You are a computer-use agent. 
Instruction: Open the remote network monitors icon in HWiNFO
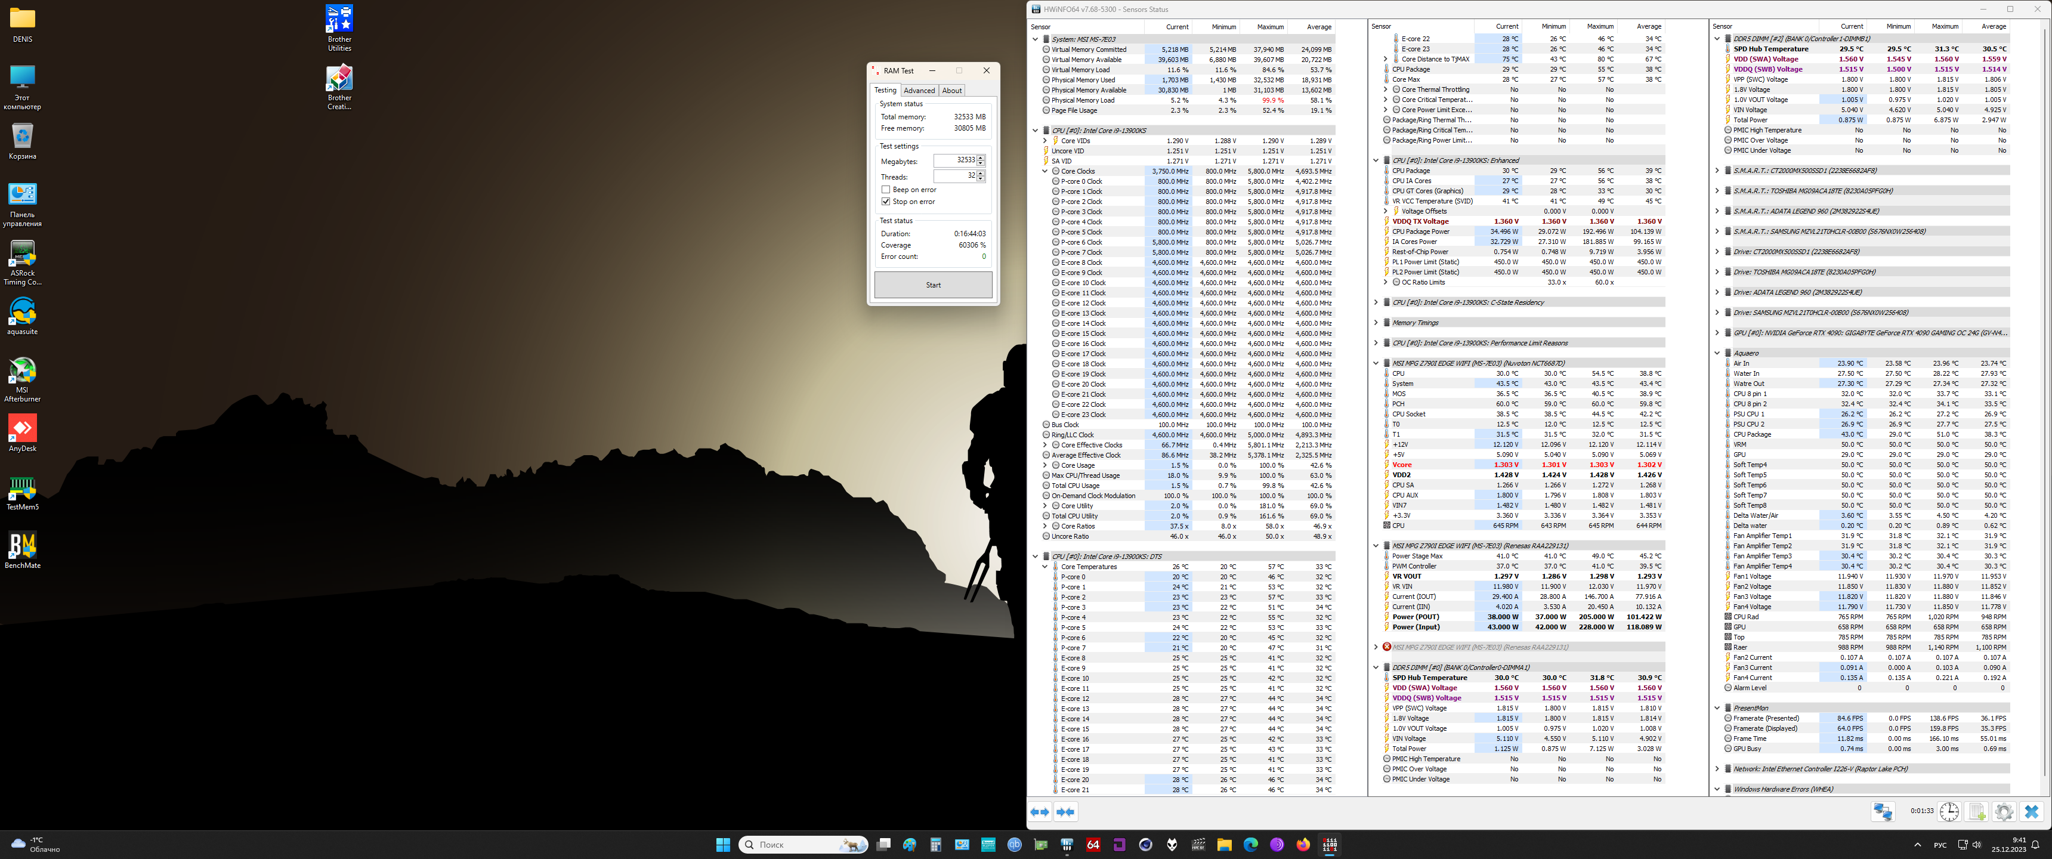(x=1883, y=811)
